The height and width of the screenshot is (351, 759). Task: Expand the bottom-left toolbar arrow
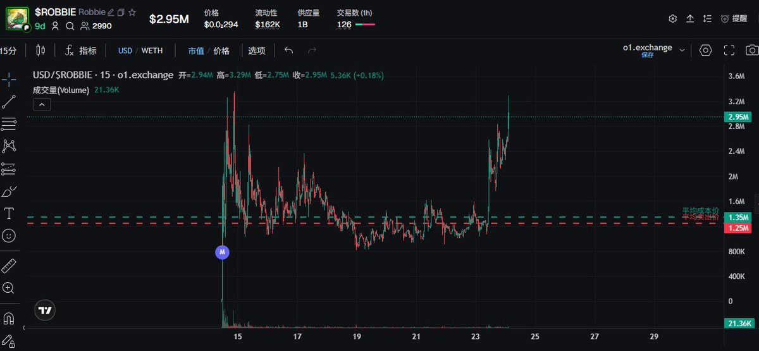click(x=24, y=328)
